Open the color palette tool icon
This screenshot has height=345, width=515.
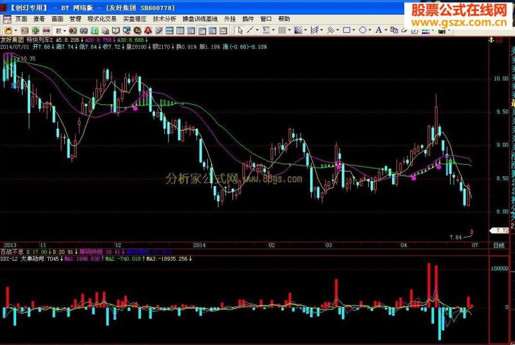click(x=426, y=32)
